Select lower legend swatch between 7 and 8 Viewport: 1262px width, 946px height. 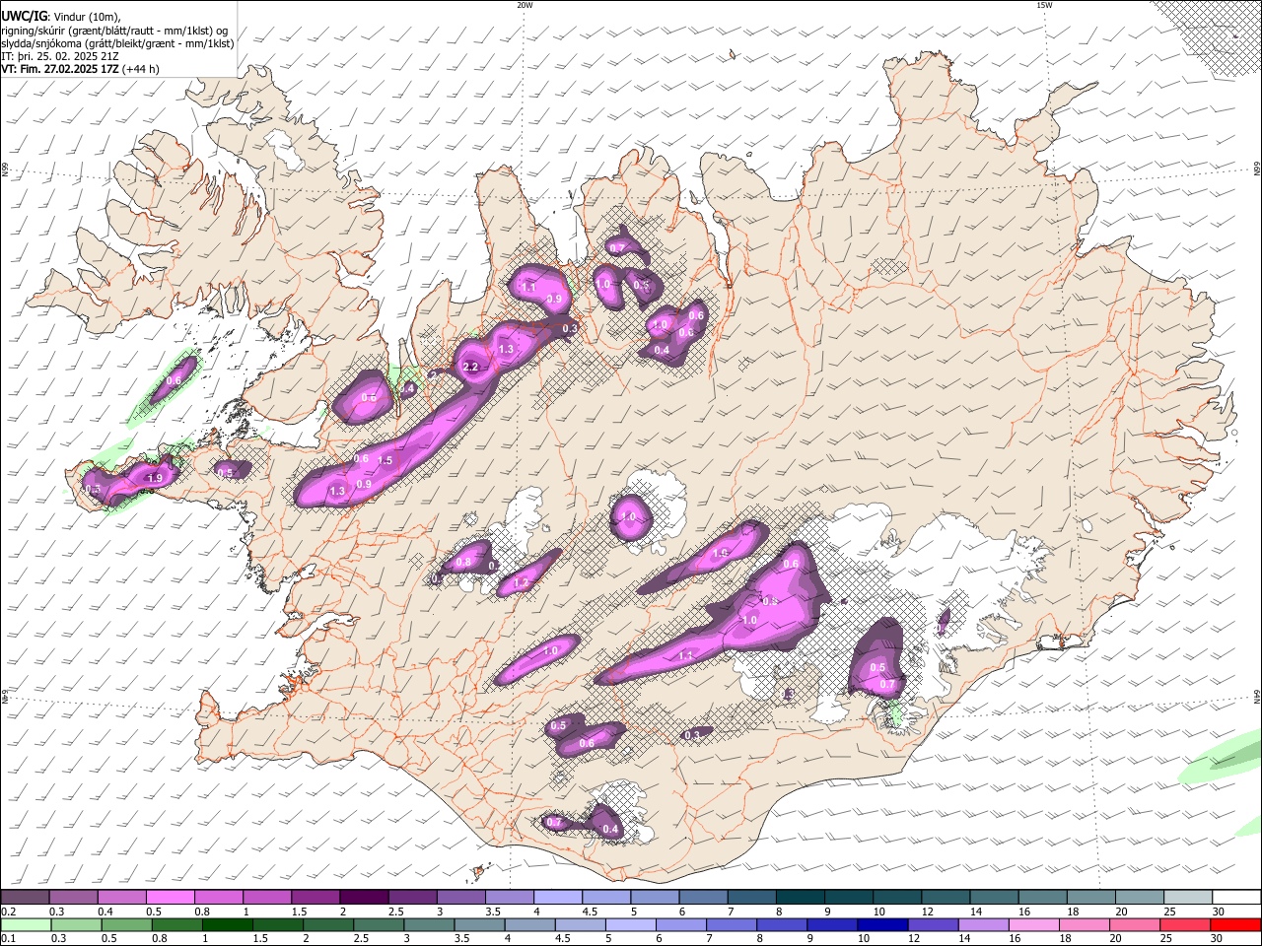pos(732,924)
